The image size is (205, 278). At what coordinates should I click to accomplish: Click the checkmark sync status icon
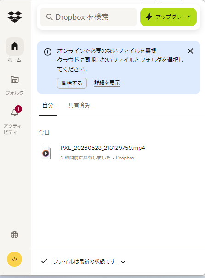click(x=44, y=261)
